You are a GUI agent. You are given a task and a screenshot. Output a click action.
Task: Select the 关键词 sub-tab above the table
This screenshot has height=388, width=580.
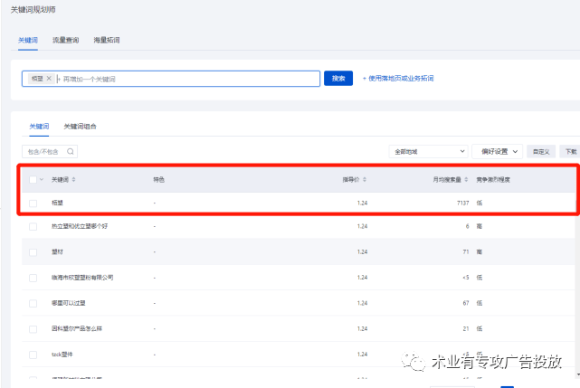[x=39, y=127]
